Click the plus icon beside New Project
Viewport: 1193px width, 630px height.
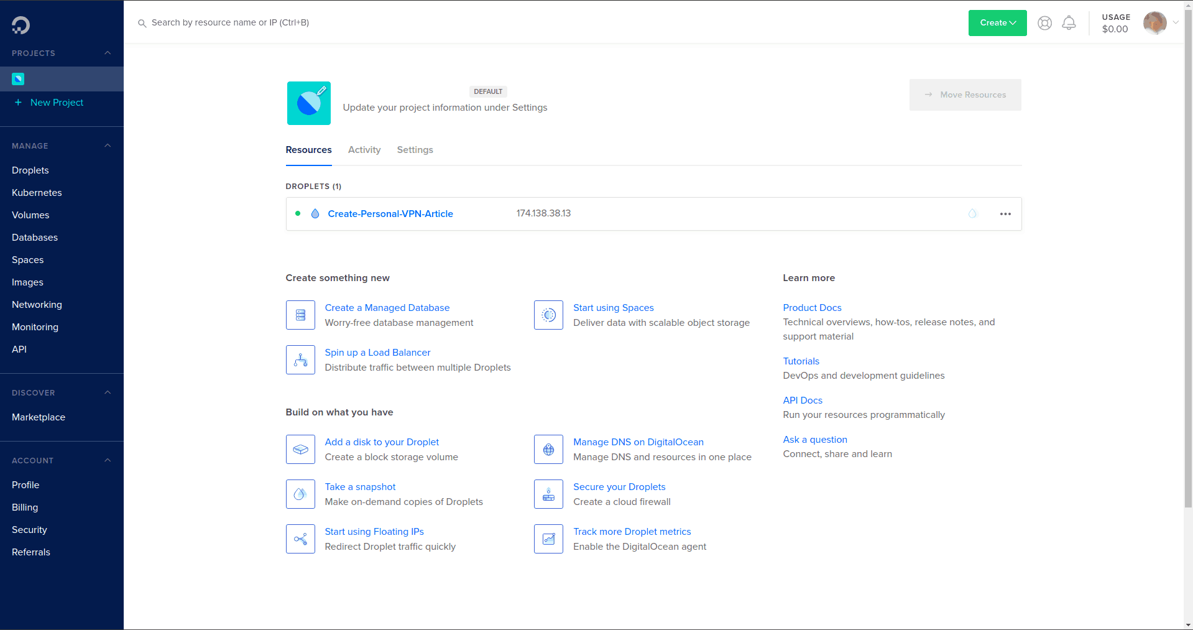(x=18, y=102)
